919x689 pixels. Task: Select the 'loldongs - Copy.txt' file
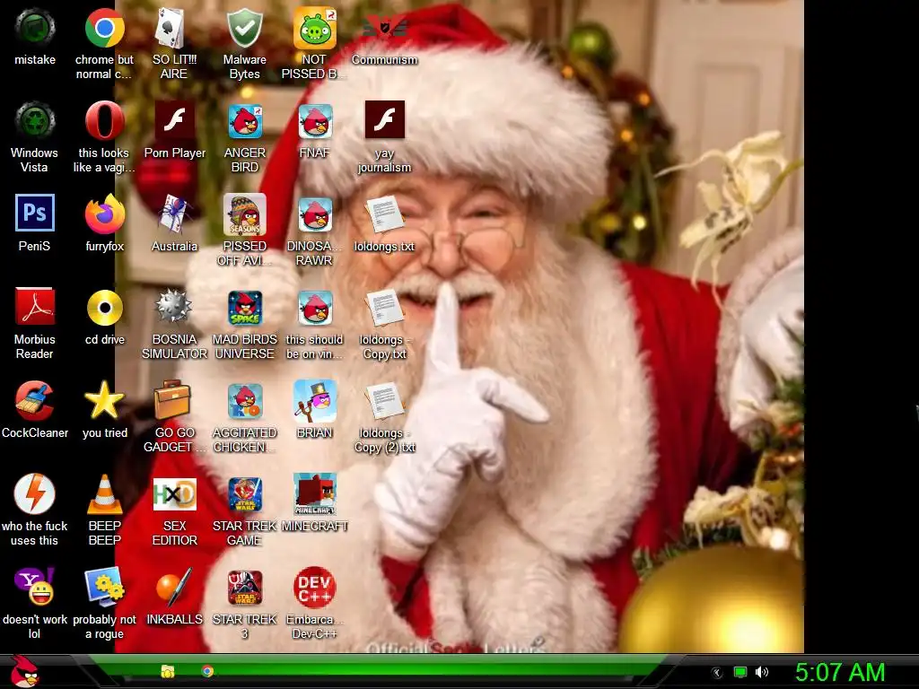[x=384, y=308]
